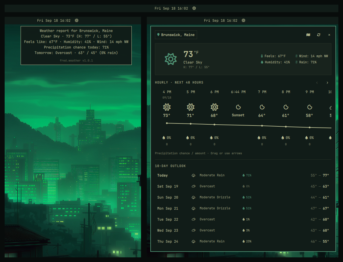Click the drizzle cloud icon for Sun Sep 20
The width and height of the screenshot is (343, 262).
click(194, 198)
